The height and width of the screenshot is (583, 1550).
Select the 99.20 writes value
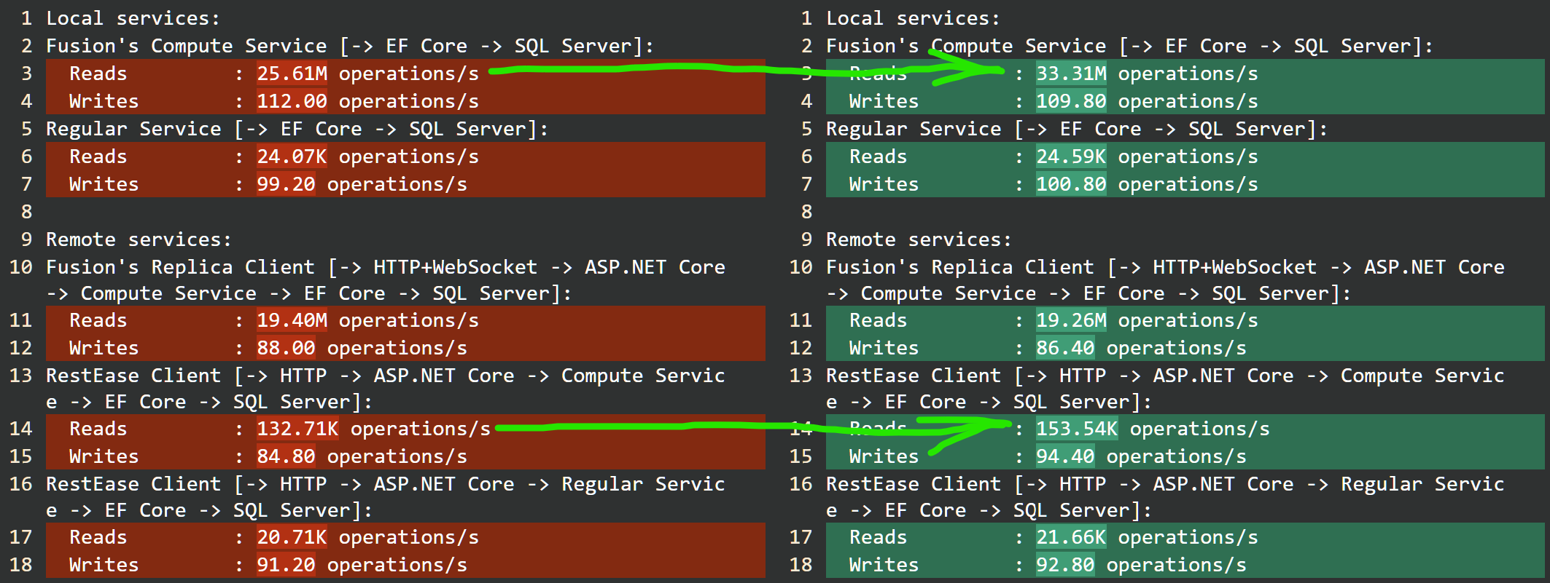pos(286,184)
